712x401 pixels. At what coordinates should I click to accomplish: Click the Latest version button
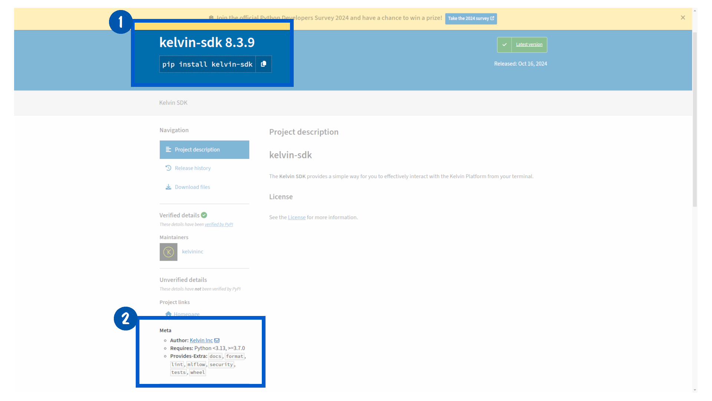click(529, 45)
